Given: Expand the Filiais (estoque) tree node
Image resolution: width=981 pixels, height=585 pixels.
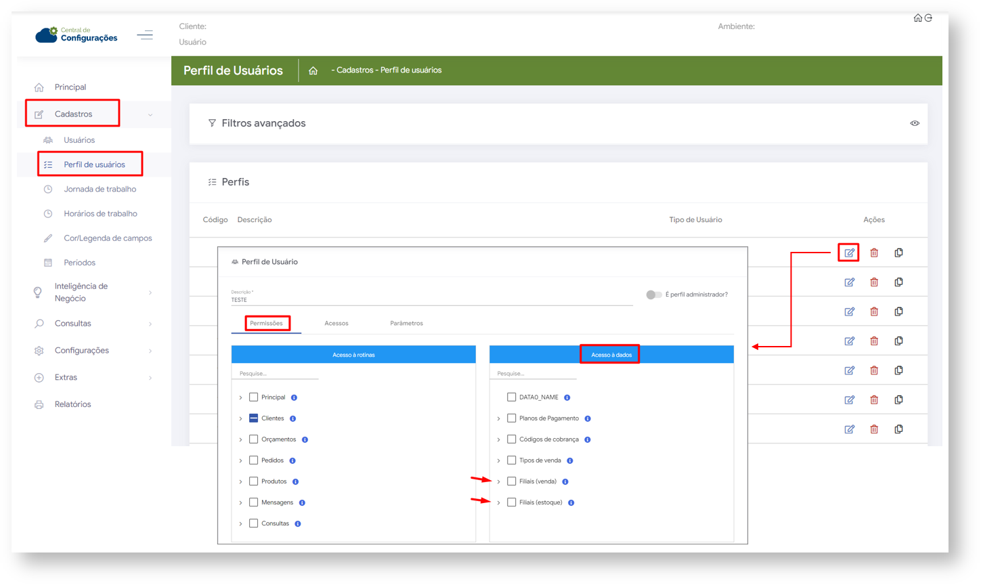Looking at the screenshot, I should click(499, 503).
